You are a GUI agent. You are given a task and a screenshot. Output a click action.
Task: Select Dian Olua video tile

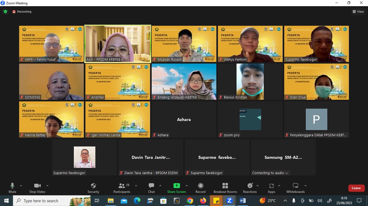317,82
